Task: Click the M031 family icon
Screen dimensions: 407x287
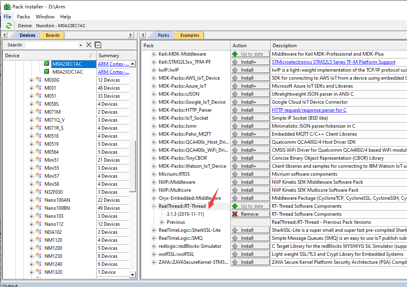Action: [38, 88]
